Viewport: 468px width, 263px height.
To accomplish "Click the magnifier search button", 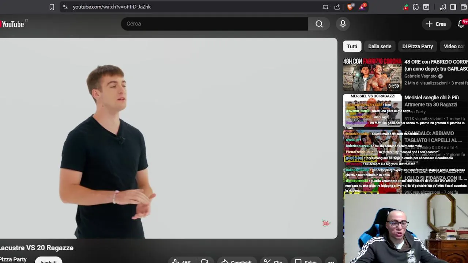I will pos(319,24).
